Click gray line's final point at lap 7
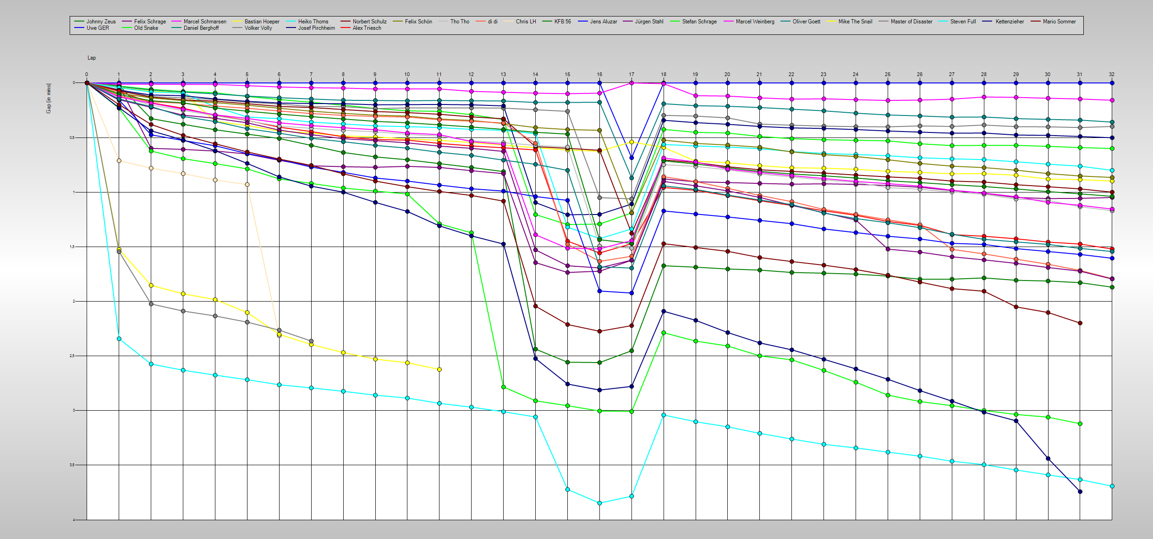Image resolution: width=1153 pixels, height=539 pixels. tap(311, 341)
